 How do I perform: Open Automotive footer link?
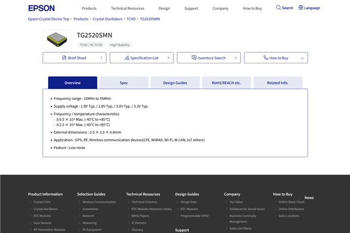click(90, 209)
